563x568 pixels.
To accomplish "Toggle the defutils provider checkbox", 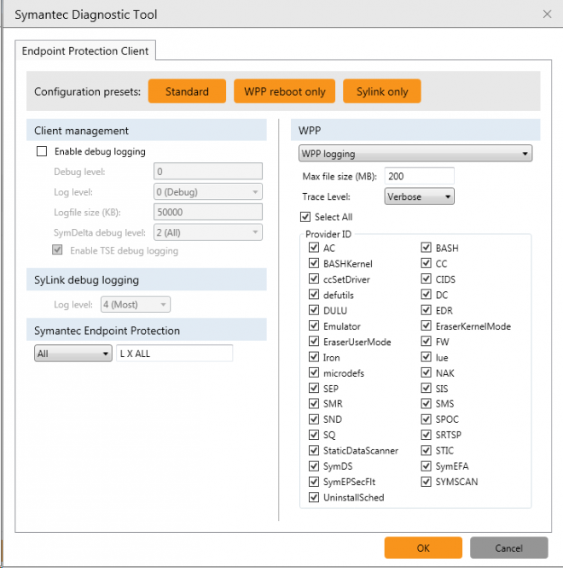I will (x=314, y=295).
